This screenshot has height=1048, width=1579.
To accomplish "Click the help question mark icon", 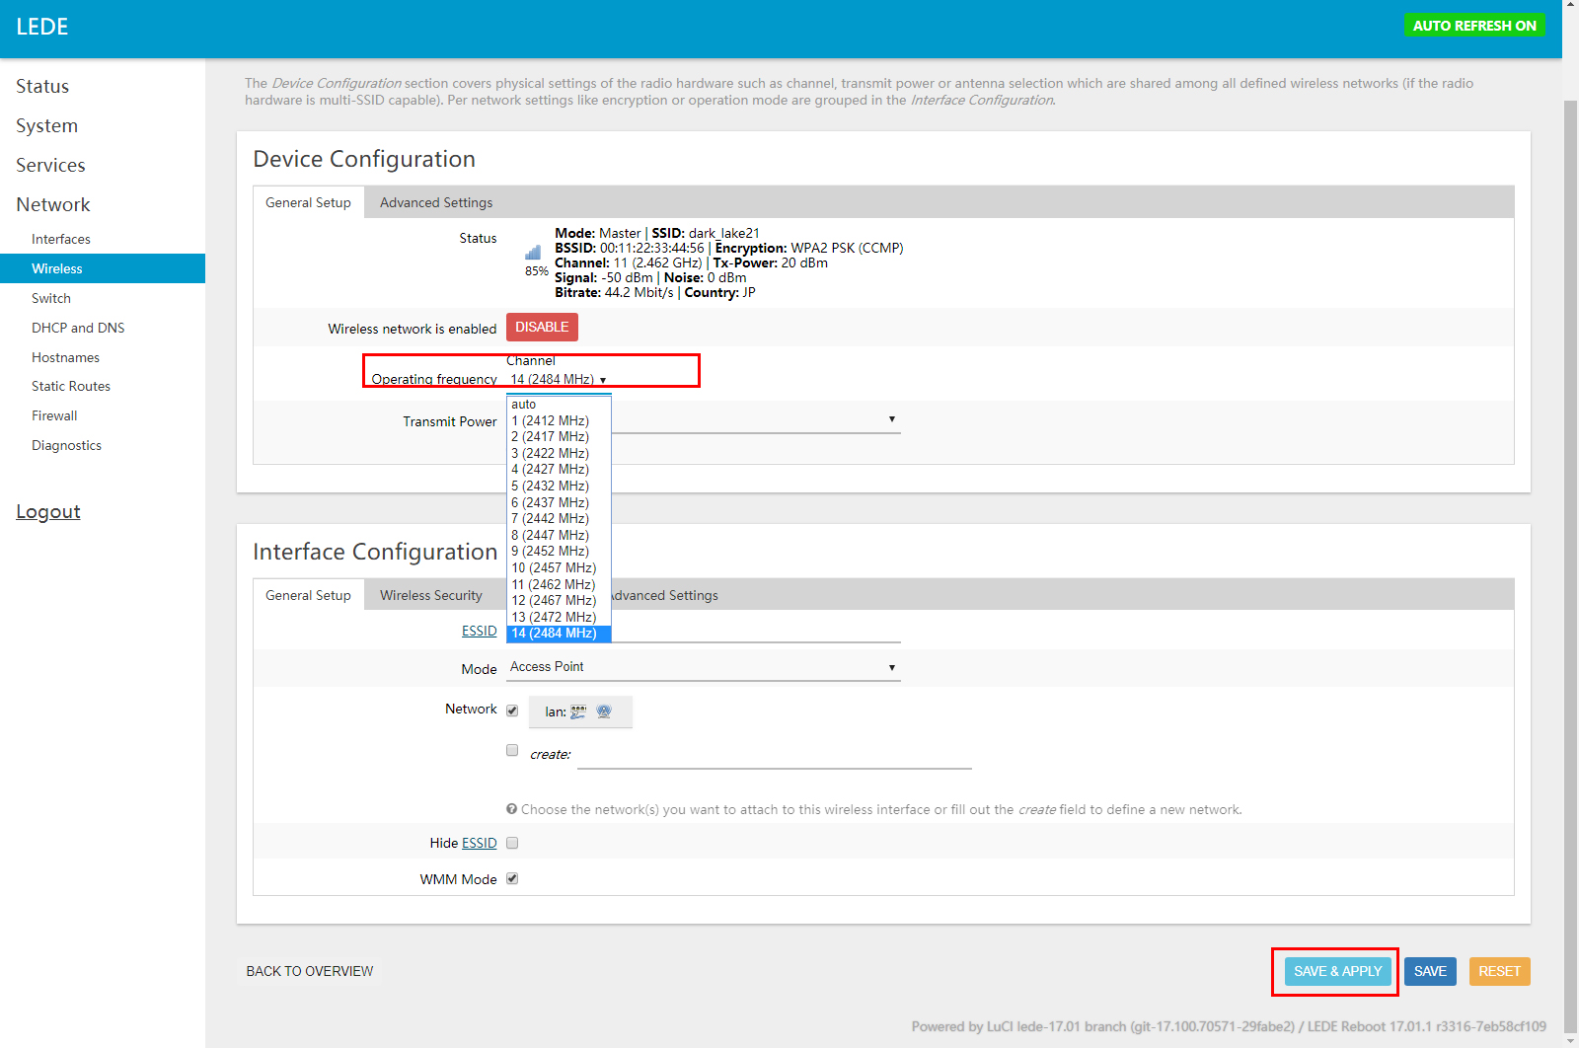I will coord(511,809).
